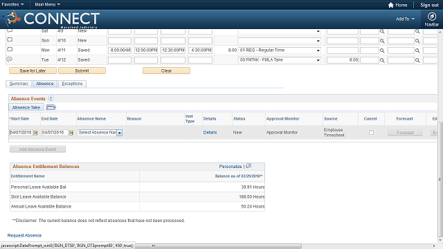Open the NavBar compass icon
Image resolution: width=443 pixels, height=249 pixels.
[x=431, y=17]
